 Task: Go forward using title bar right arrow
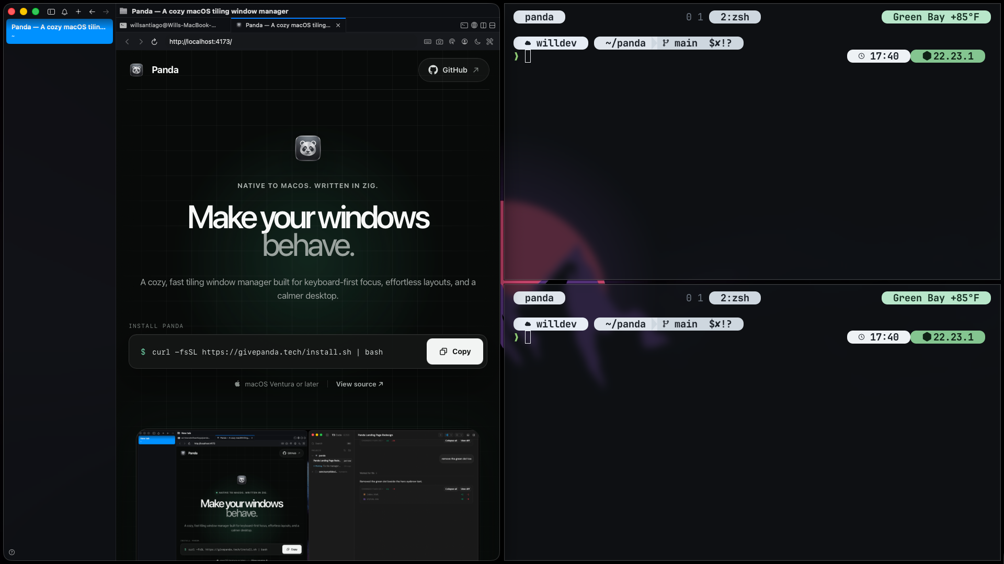pyautogui.click(x=106, y=11)
